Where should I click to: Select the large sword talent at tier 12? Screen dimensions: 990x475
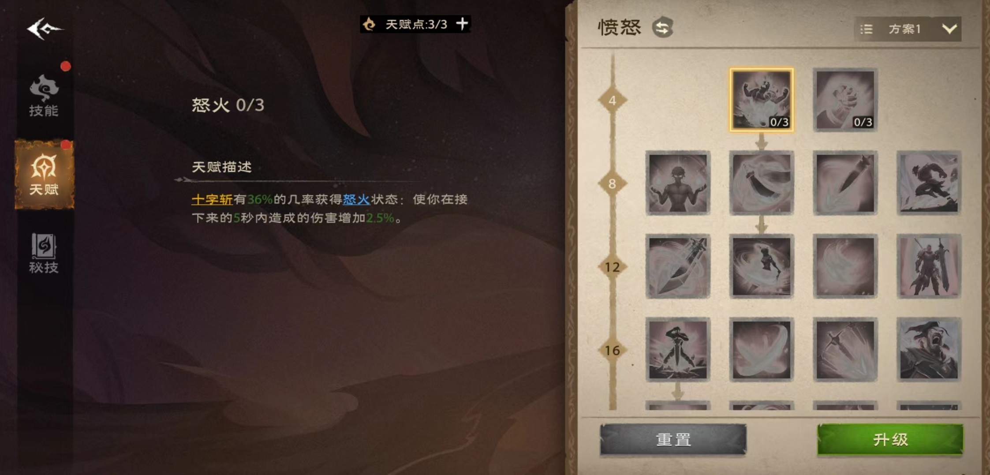tap(678, 266)
